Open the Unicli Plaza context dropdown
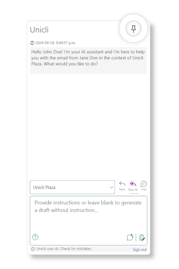The height and width of the screenshot is (269, 179). pyautogui.click(x=72, y=187)
